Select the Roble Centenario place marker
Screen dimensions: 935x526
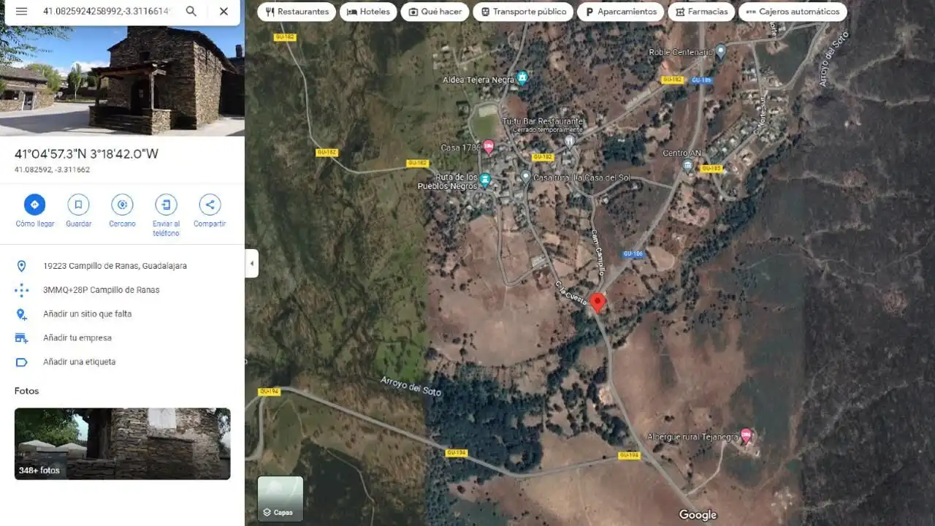(720, 52)
